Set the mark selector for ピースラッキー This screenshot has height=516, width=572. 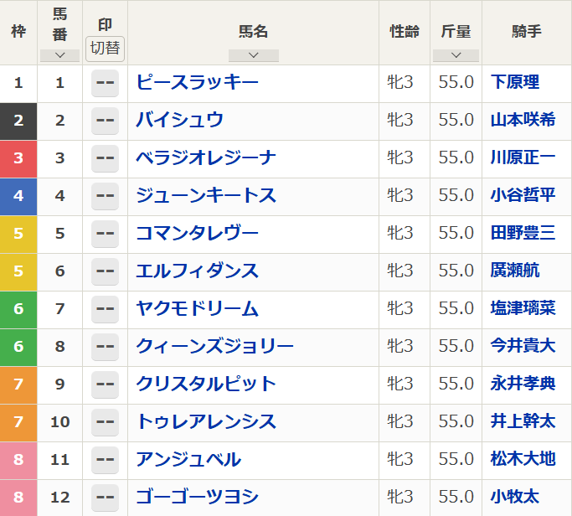pos(105,82)
